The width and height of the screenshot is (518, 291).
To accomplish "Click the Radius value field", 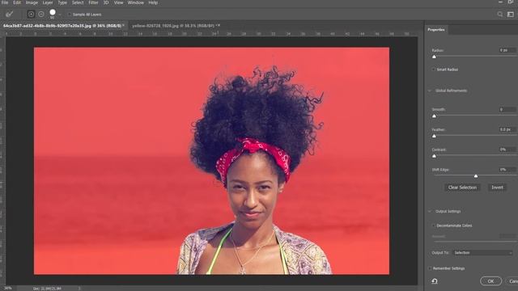I will pos(507,50).
